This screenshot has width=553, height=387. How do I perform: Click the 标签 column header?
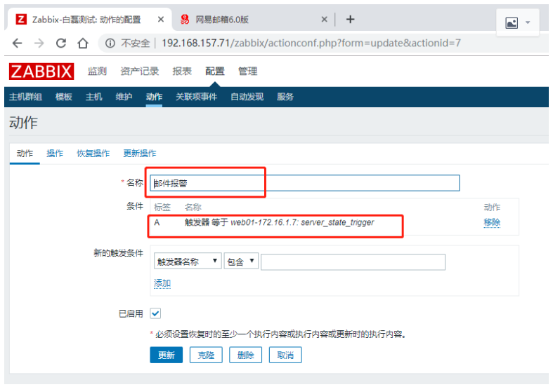click(x=162, y=208)
